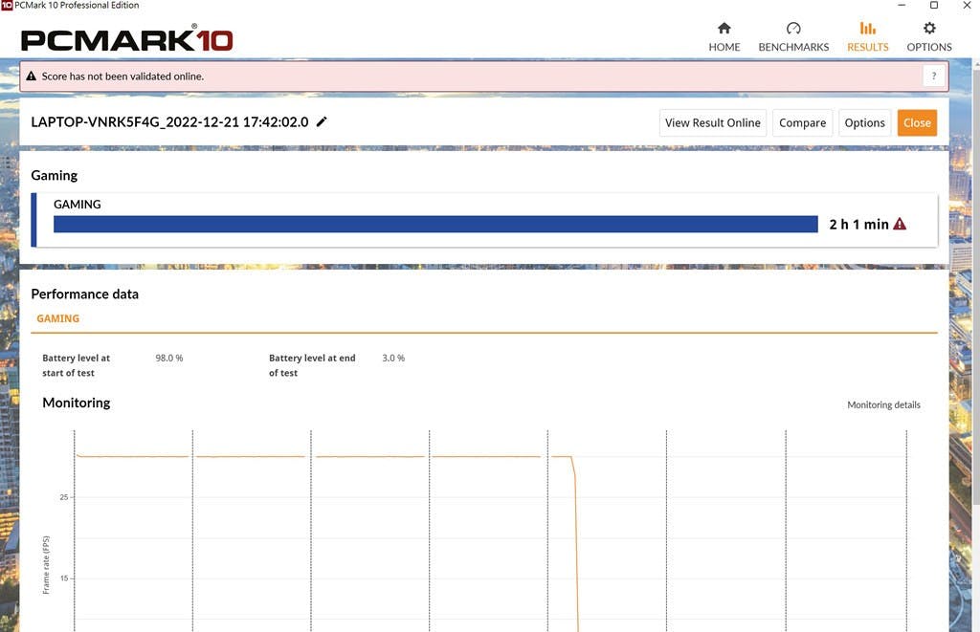Click the 15 tick label on FPS axis

point(64,578)
